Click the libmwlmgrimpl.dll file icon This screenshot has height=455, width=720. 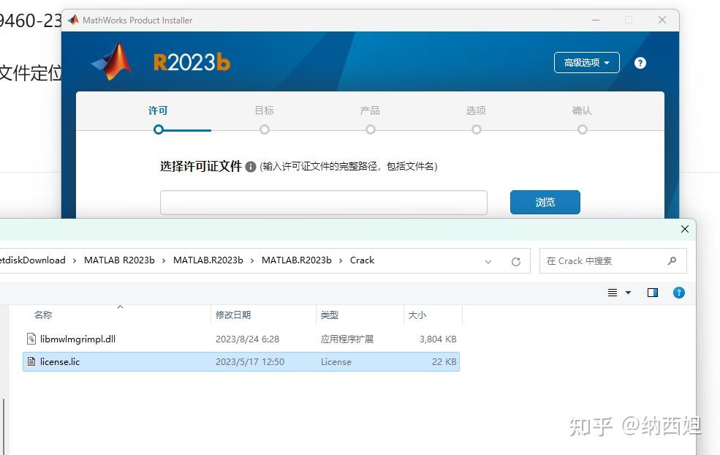pyautogui.click(x=31, y=339)
